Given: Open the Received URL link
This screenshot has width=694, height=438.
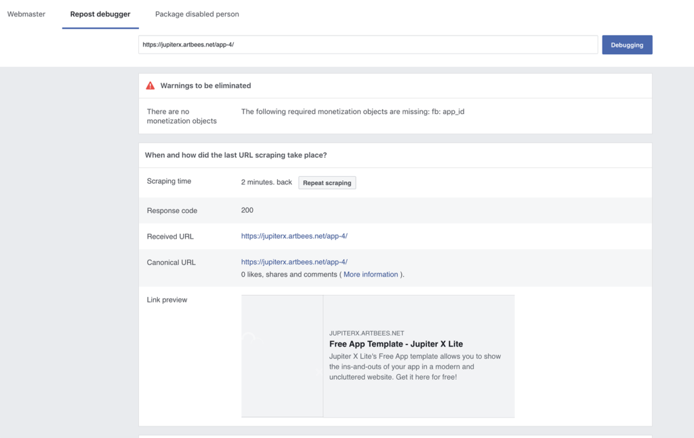Looking at the screenshot, I should (294, 237).
